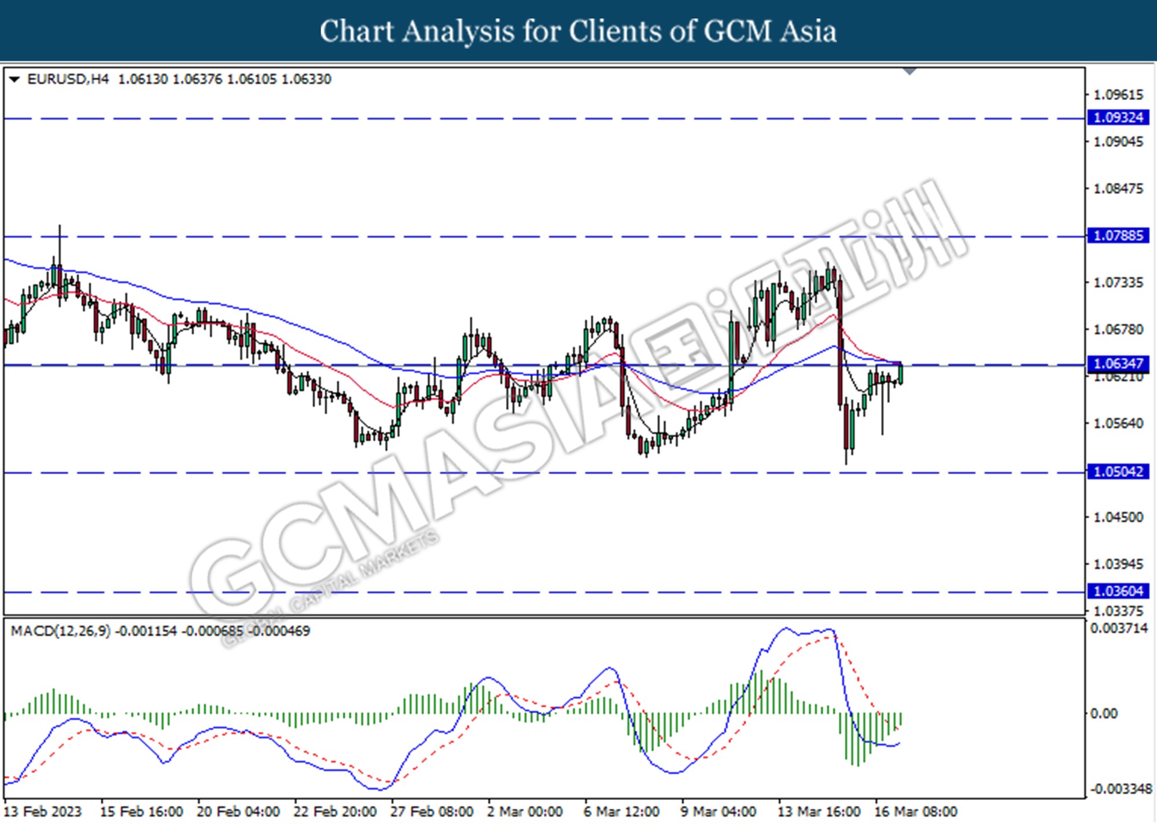Select the 1.09324 price level label
The image size is (1157, 826).
[1118, 117]
